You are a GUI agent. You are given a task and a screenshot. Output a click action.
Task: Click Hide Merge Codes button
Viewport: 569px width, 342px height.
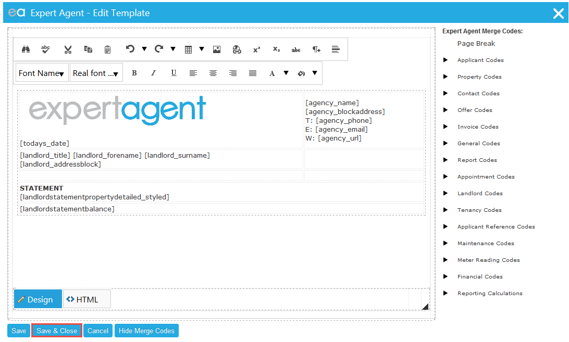pyautogui.click(x=146, y=331)
